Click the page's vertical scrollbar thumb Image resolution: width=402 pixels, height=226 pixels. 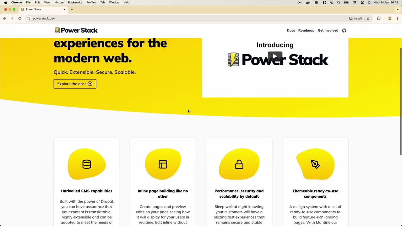(400, 101)
